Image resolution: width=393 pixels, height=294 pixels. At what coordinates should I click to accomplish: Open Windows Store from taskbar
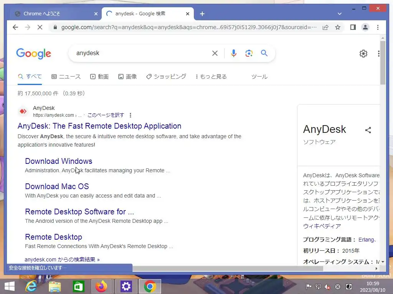coord(78,286)
